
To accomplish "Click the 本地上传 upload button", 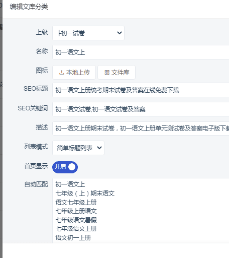I will 74,73.
